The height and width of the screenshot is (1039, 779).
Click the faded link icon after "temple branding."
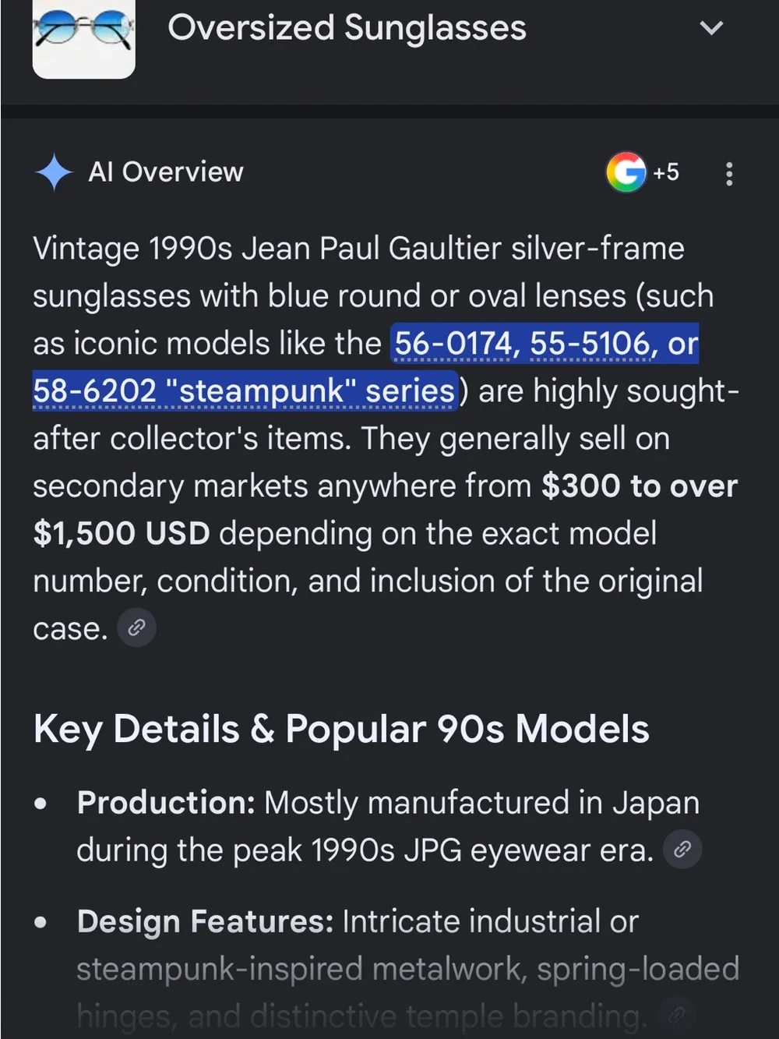point(677,1015)
